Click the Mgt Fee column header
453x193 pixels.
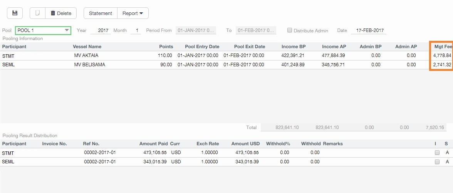pos(443,47)
